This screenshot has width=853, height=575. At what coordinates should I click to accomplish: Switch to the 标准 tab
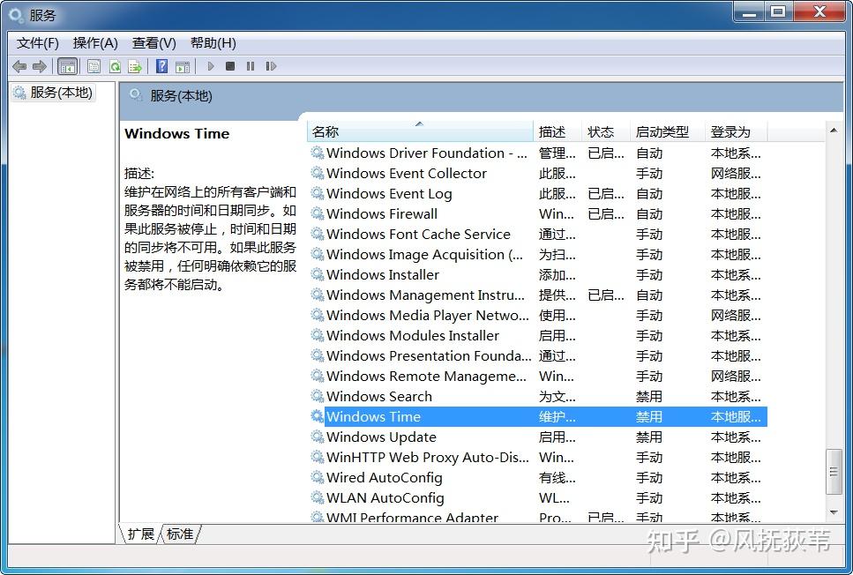180,534
